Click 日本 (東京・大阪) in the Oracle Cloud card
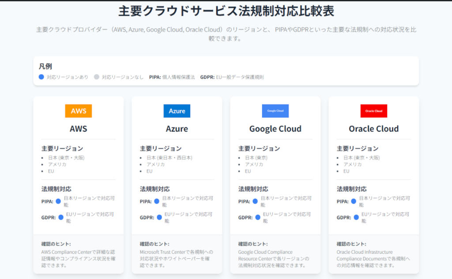 (362, 158)
